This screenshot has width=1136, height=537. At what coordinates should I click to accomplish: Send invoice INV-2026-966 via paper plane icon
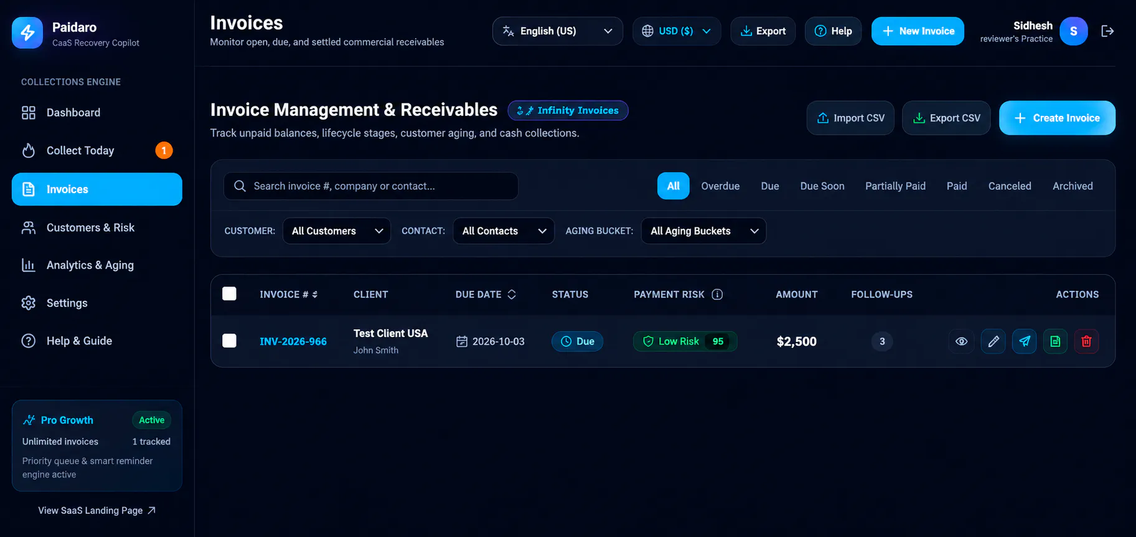(x=1025, y=341)
